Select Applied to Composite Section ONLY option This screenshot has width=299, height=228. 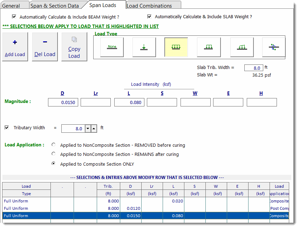pyautogui.click(x=54, y=164)
